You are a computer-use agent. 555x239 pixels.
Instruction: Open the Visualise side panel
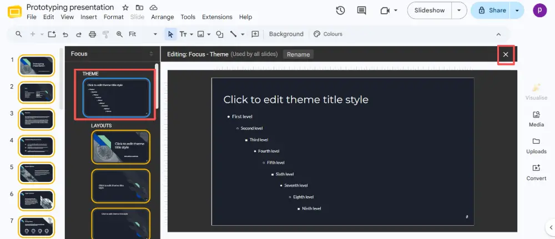(536, 91)
